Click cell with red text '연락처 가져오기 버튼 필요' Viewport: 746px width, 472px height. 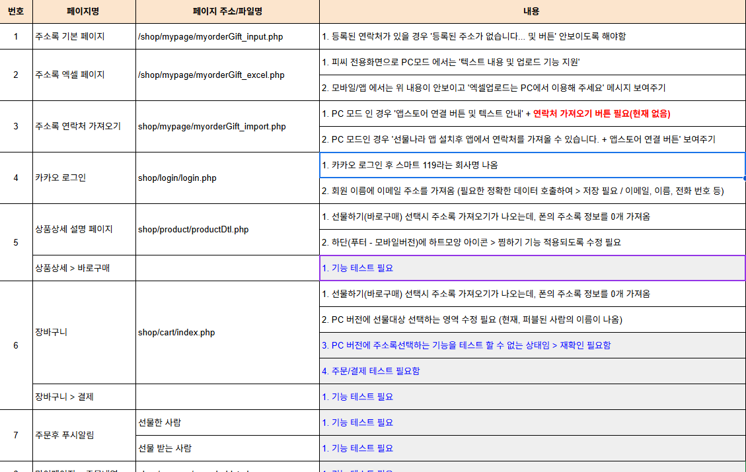pyautogui.click(x=533, y=114)
